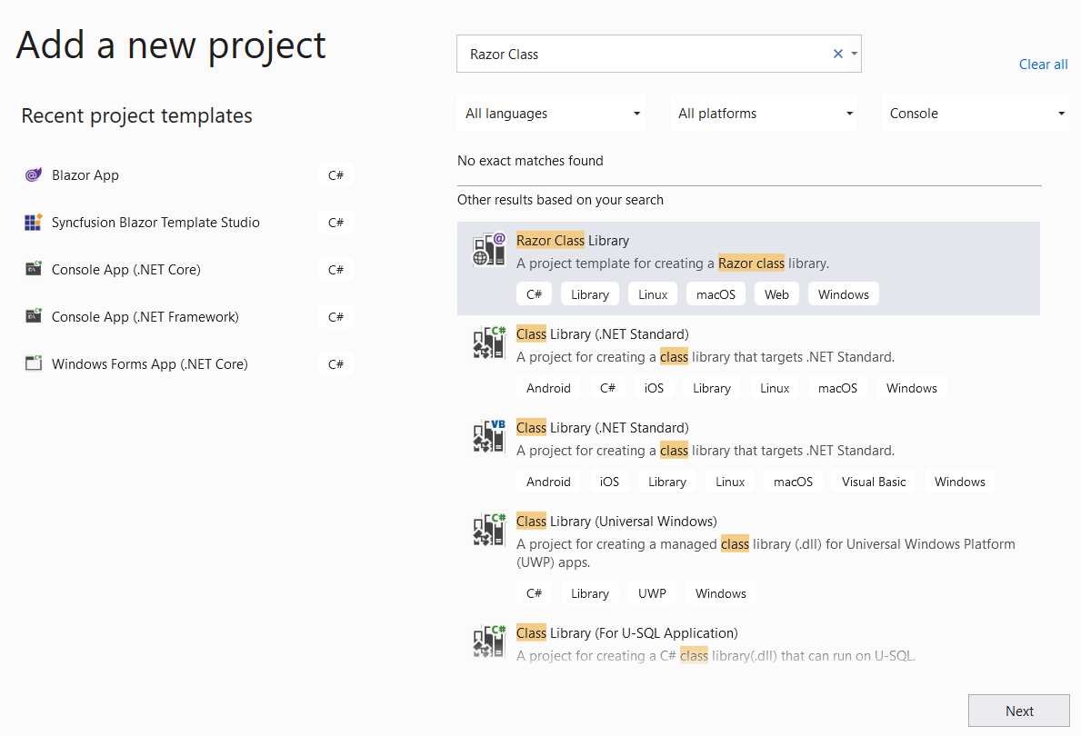The height and width of the screenshot is (736, 1081).
Task: Click the Android tag on C# Class Library
Action: pos(548,388)
